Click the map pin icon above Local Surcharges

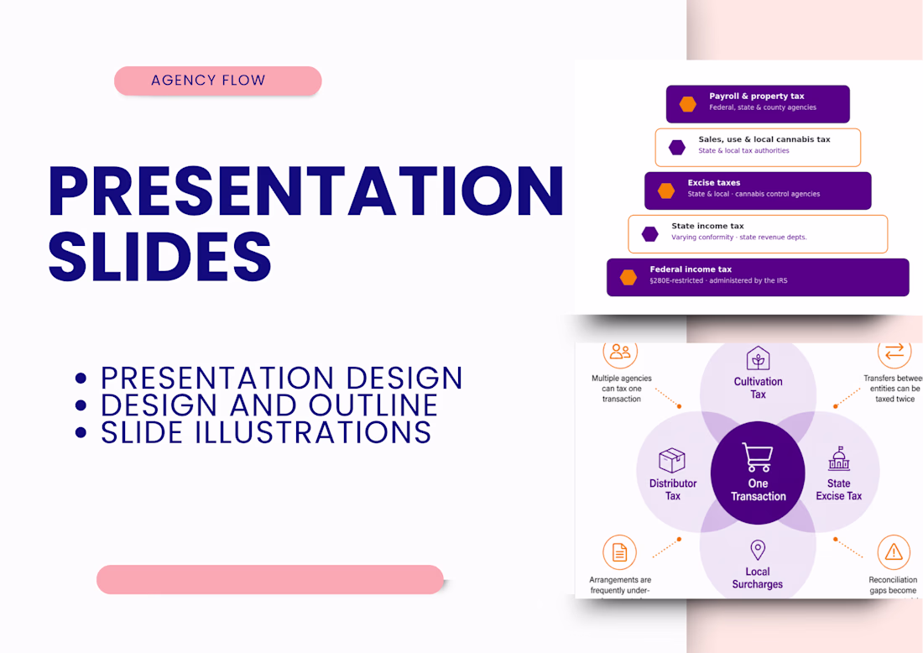point(758,550)
